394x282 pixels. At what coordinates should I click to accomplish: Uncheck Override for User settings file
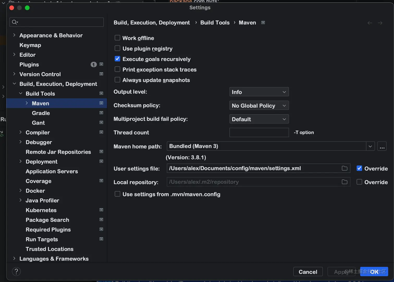(x=359, y=168)
